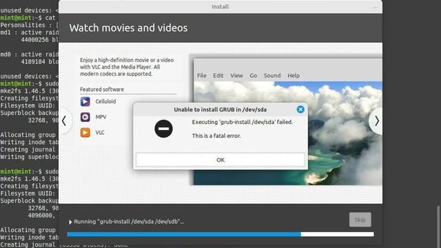
Task: Go to the previous slideshow slide
Action: (x=64, y=121)
